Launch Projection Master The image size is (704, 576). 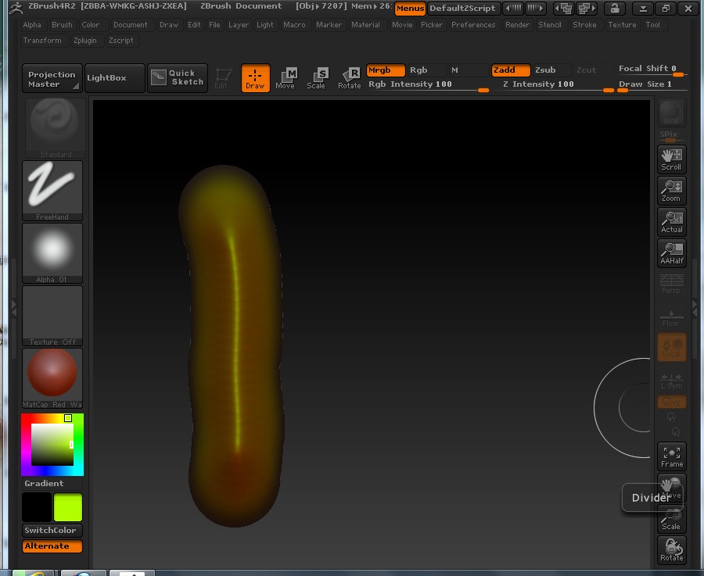click(52, 78)
